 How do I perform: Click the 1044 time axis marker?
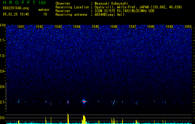77,26
